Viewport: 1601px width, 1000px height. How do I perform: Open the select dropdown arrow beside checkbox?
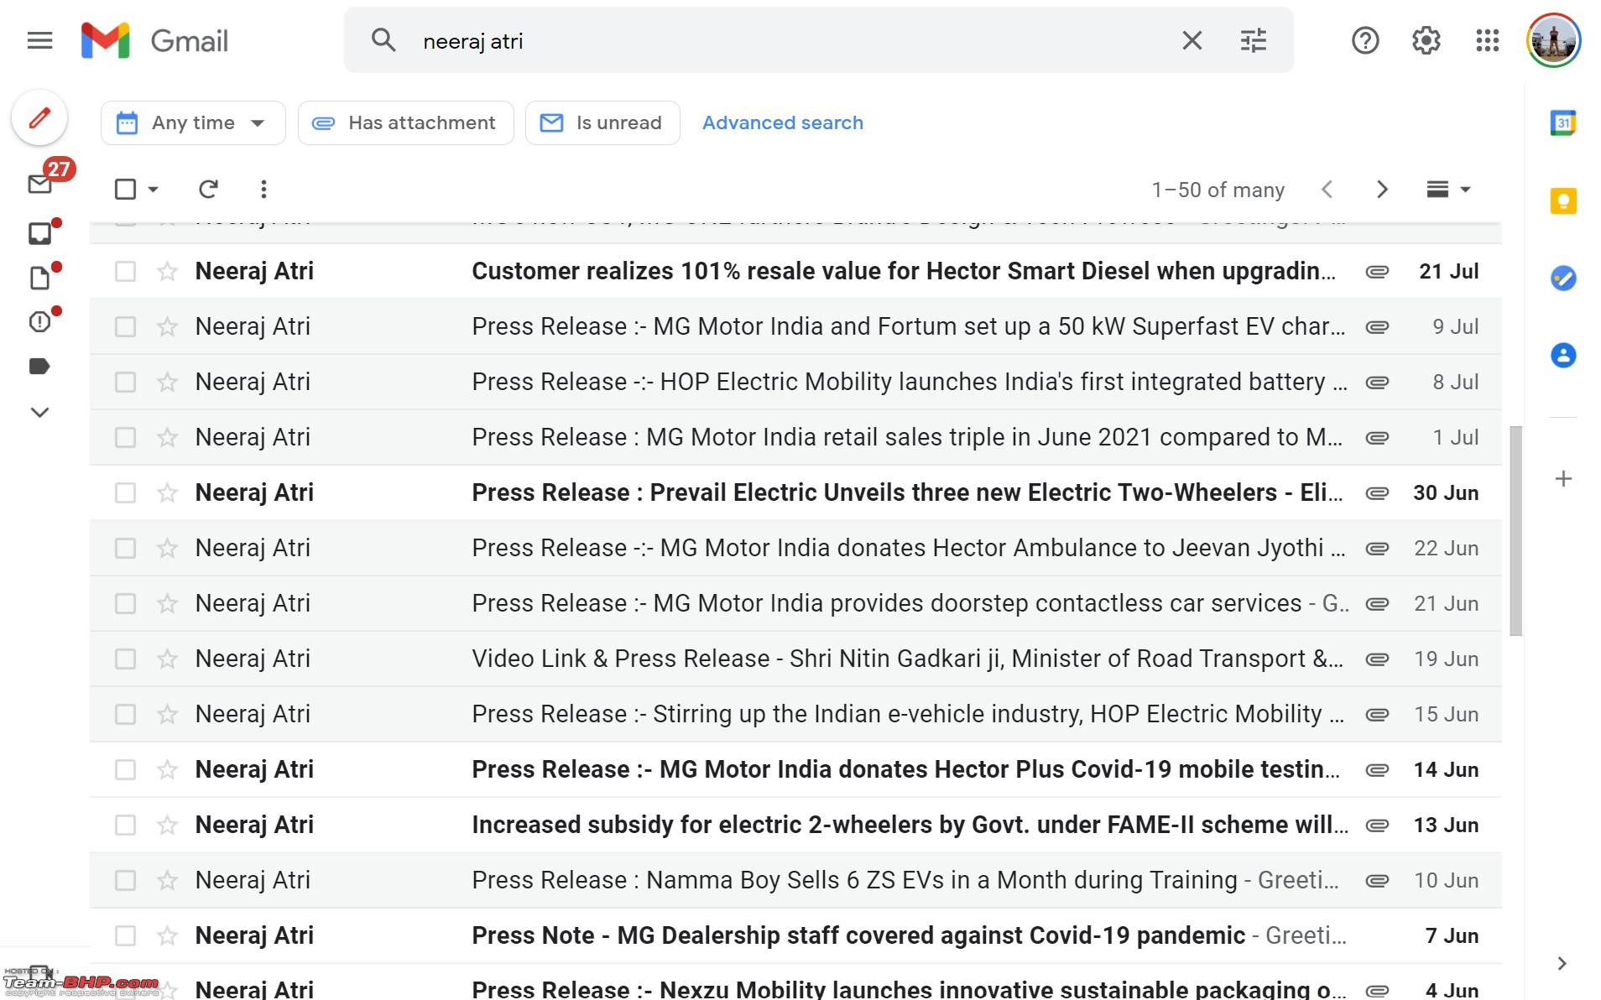coord(153,190)
